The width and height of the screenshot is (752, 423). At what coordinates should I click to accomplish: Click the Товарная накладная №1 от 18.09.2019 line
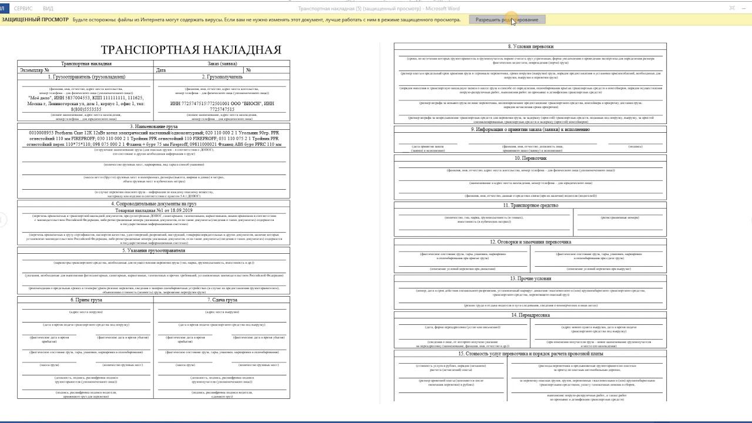pos(153,210)
